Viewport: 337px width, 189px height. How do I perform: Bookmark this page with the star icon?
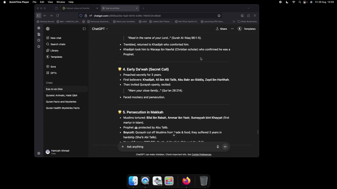click(219, 15)
